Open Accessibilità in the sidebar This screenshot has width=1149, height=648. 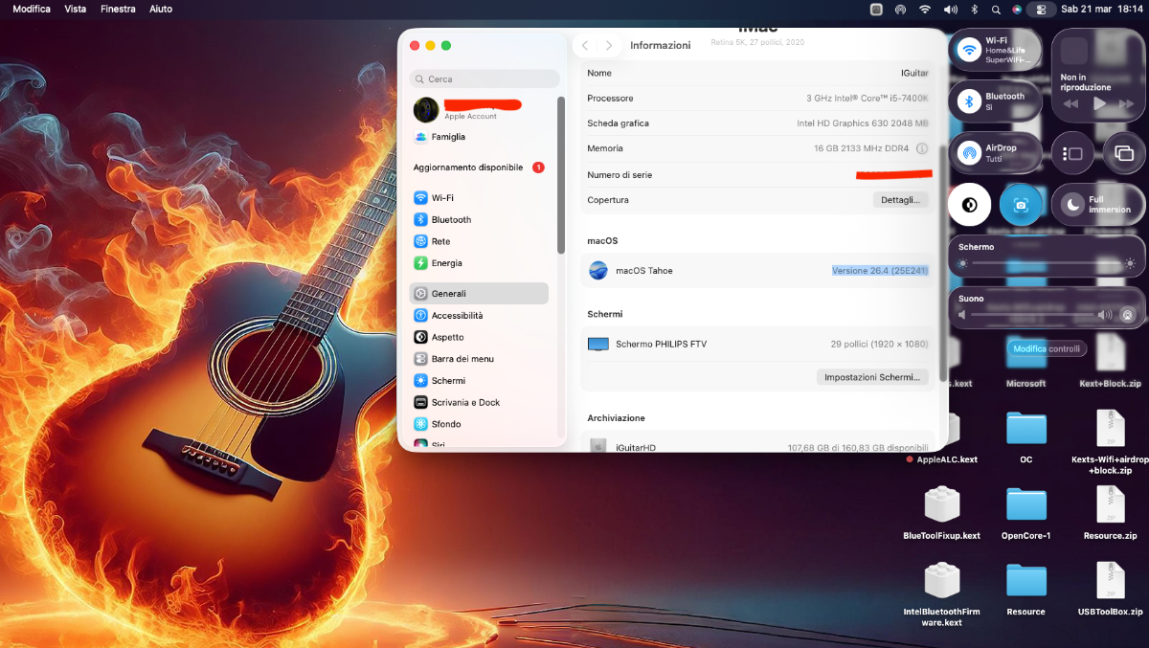pyautogui.click(x=456, y=316)
